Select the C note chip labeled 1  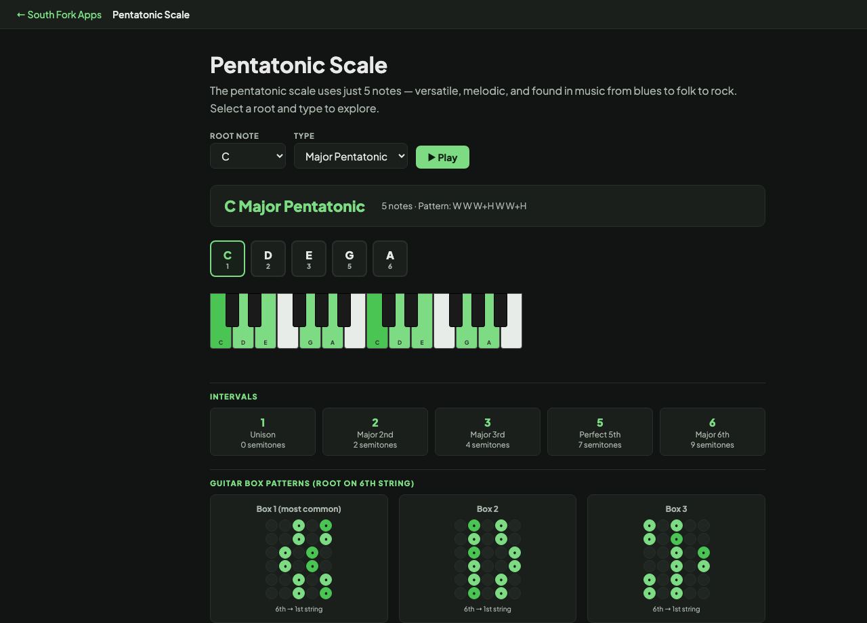click(228, 259)
